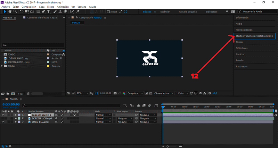Open the Composición menu

click(29, 7)
